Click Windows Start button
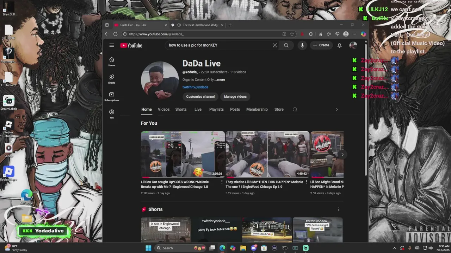The width and height of the screenshot is (451, 253). pyautogui.click(x=148, y=248)
